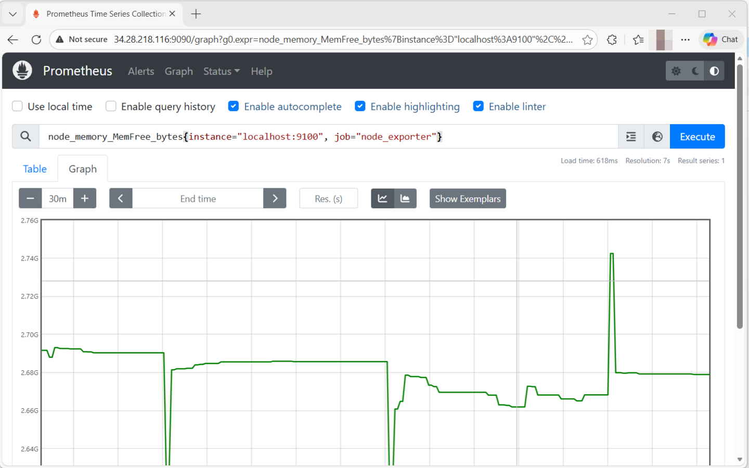Click the Show Exemplars button

point(467,198)
